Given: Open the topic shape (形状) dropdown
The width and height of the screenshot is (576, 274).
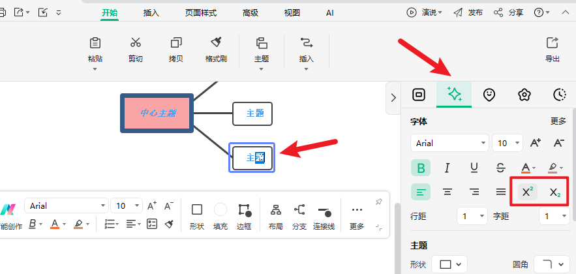Looking at the screenshot, I should coord(449,264).
